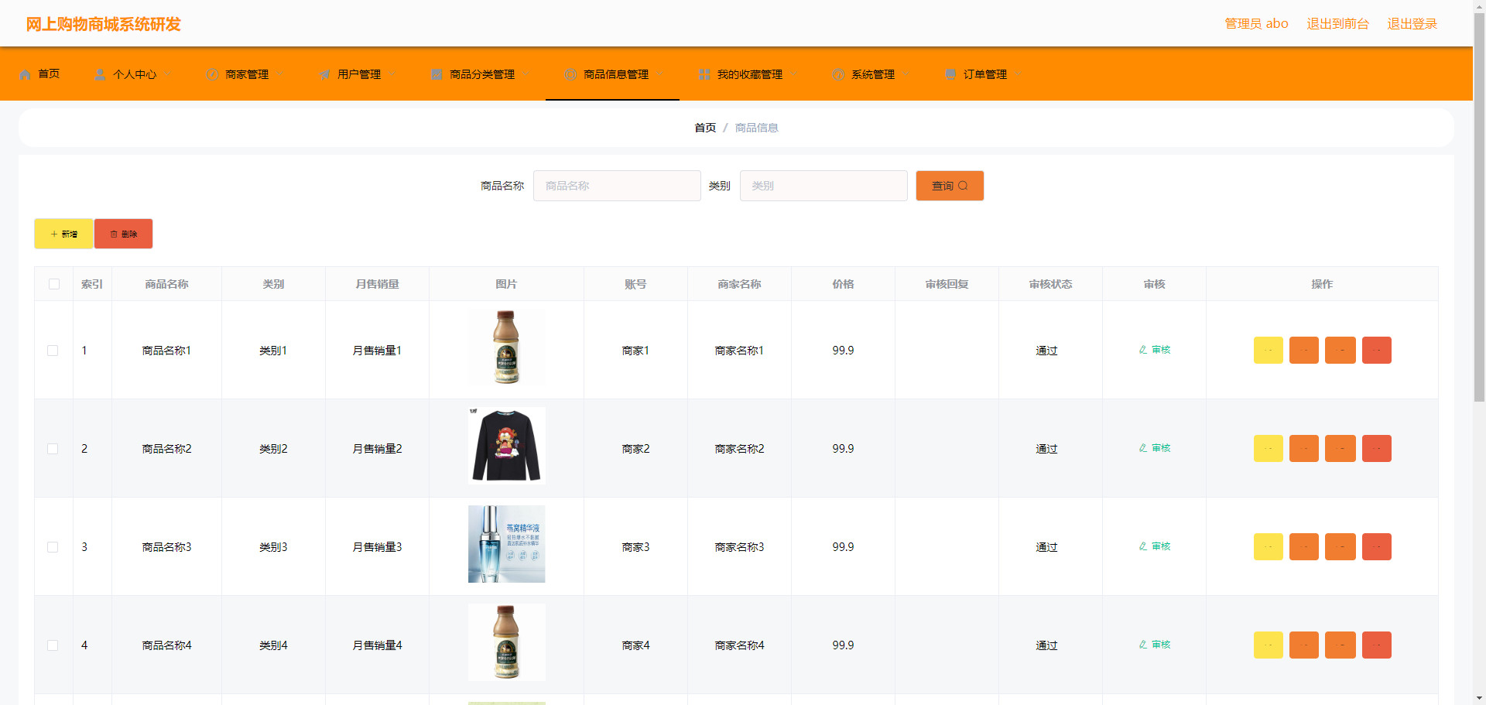Click the chart icon beside 商品分类管理

pos(437,74)
